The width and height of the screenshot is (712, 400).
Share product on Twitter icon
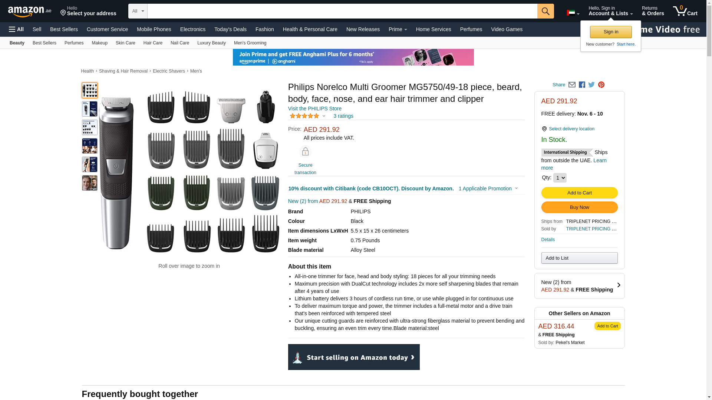(x=591, y=85)
